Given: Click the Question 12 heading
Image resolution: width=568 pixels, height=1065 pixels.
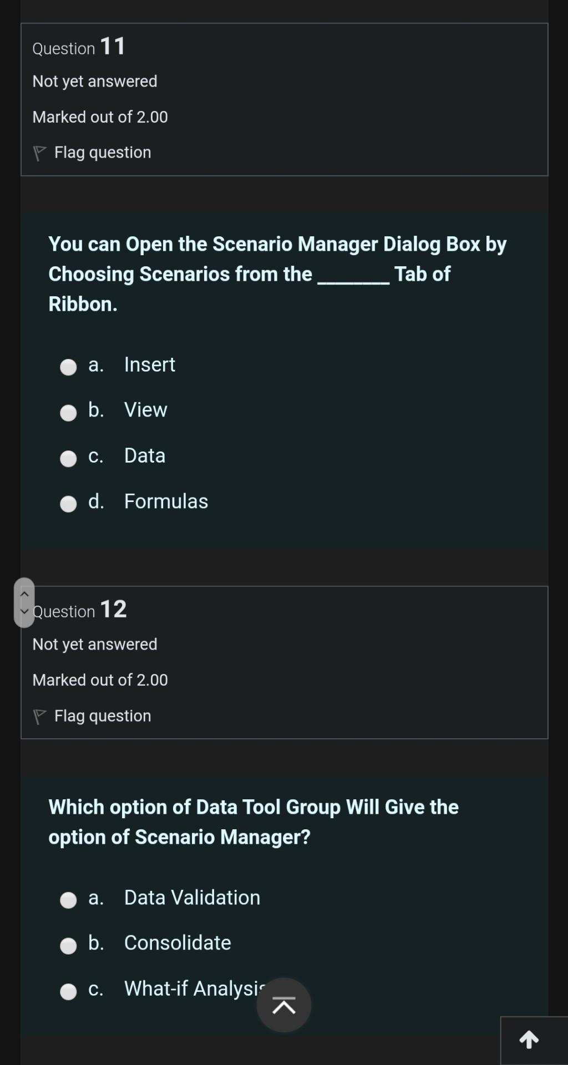Looking at the screenshot, I should (x=80, y=610).
